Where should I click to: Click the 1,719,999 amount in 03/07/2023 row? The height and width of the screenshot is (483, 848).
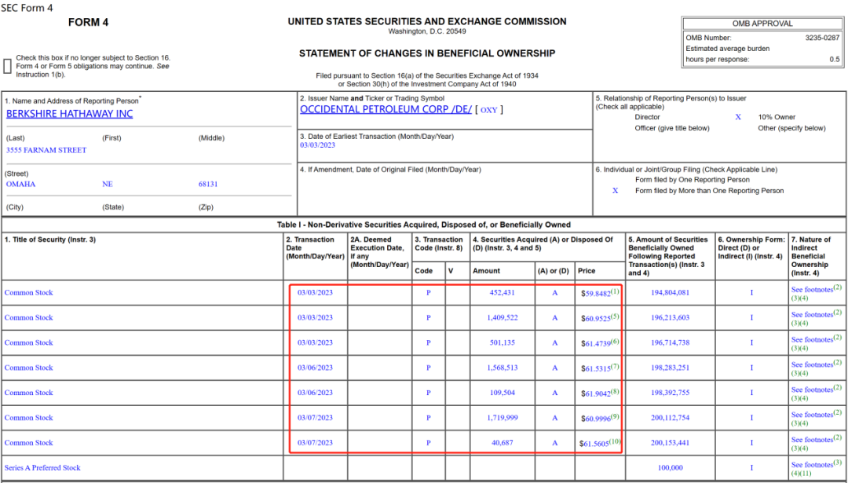point(503,418)
